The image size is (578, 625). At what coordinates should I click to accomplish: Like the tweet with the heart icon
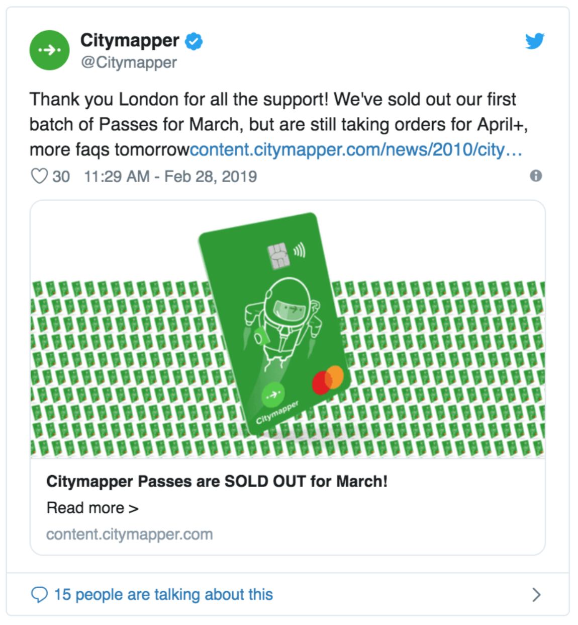(39, 176)
